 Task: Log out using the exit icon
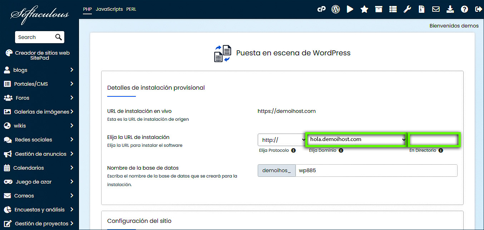pyautogui.click(x=479, y=9)
